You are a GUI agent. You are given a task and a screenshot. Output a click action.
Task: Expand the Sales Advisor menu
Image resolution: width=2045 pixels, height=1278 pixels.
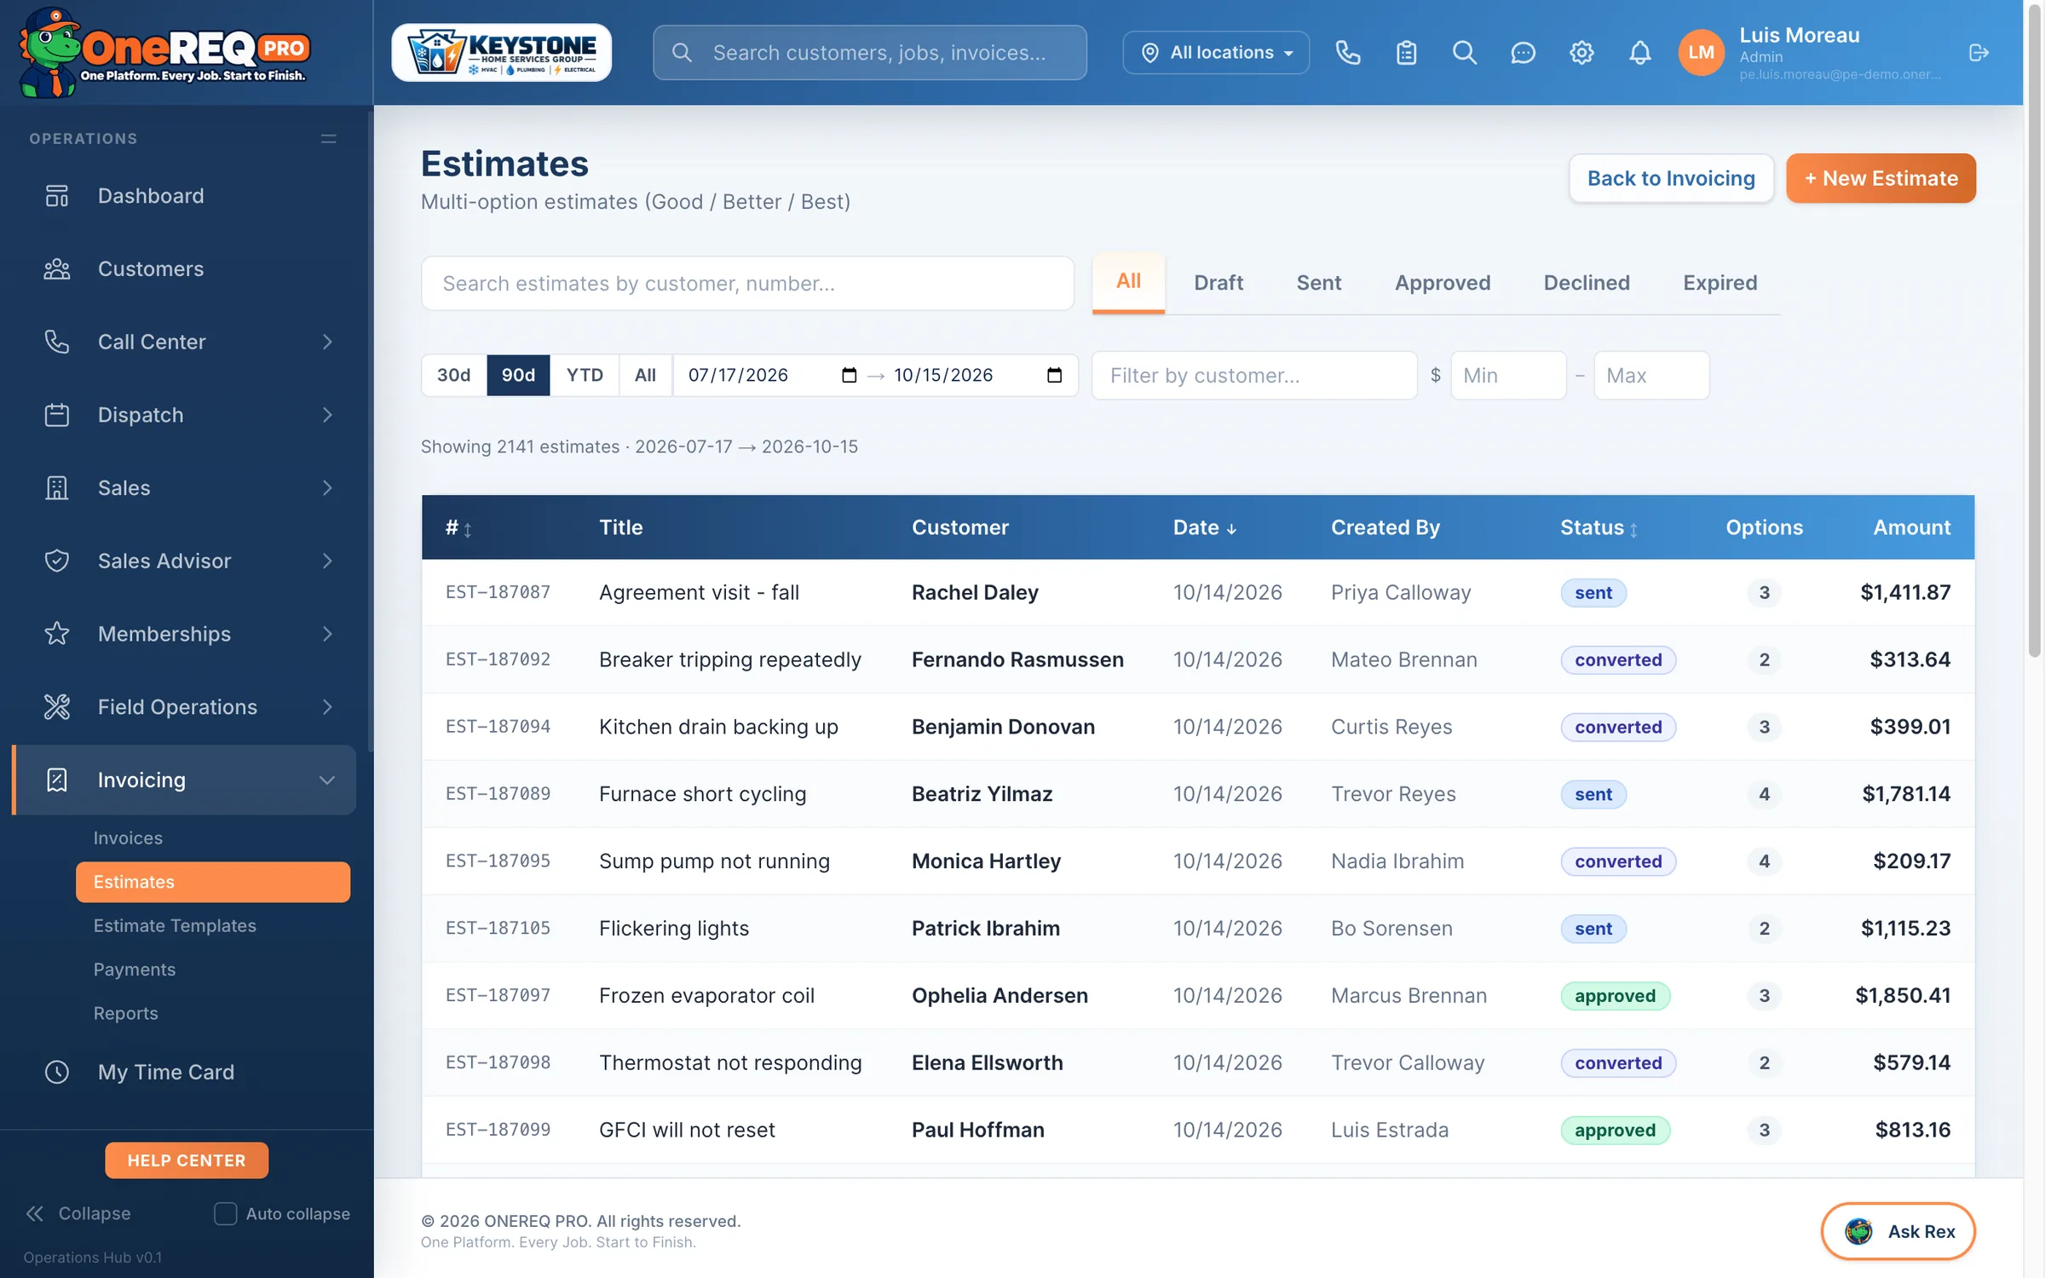point(184,561)
